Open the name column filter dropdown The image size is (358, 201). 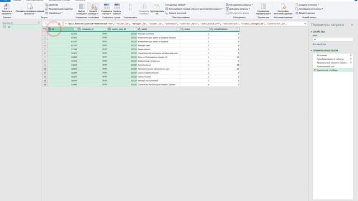(178, 29)
